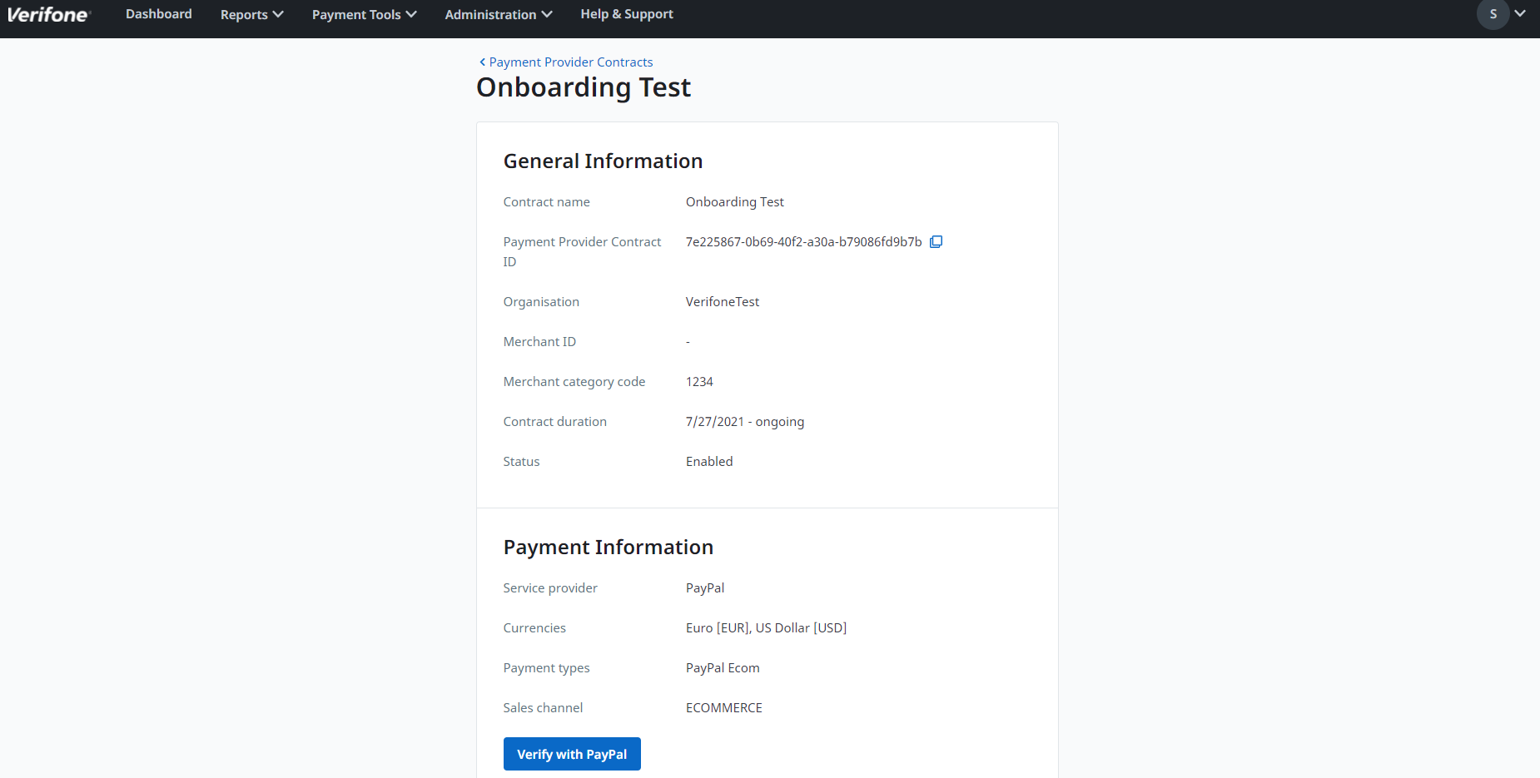The image size is (1540, 778).
Task: Click the Payment Information heading
Action: coord(609,548)
